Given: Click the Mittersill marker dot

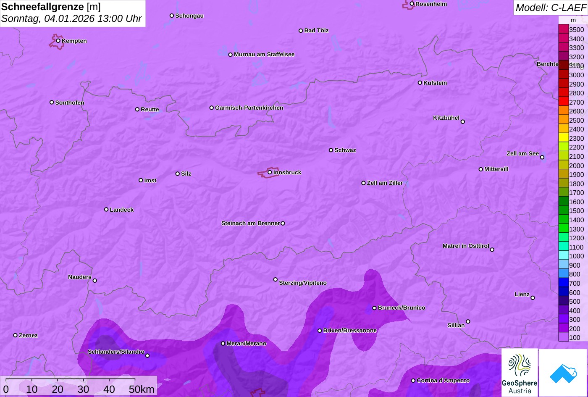Looking at the screenshot, I should [x=481, y=169].
